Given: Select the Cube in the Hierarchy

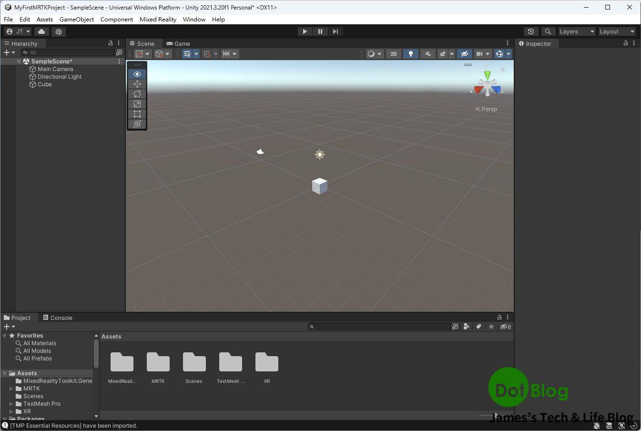Looking at the screenshot, I should (x=43, y=84).
